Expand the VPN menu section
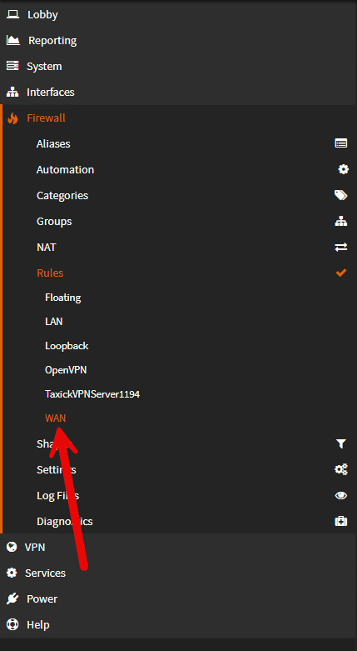 click(178, 547)
